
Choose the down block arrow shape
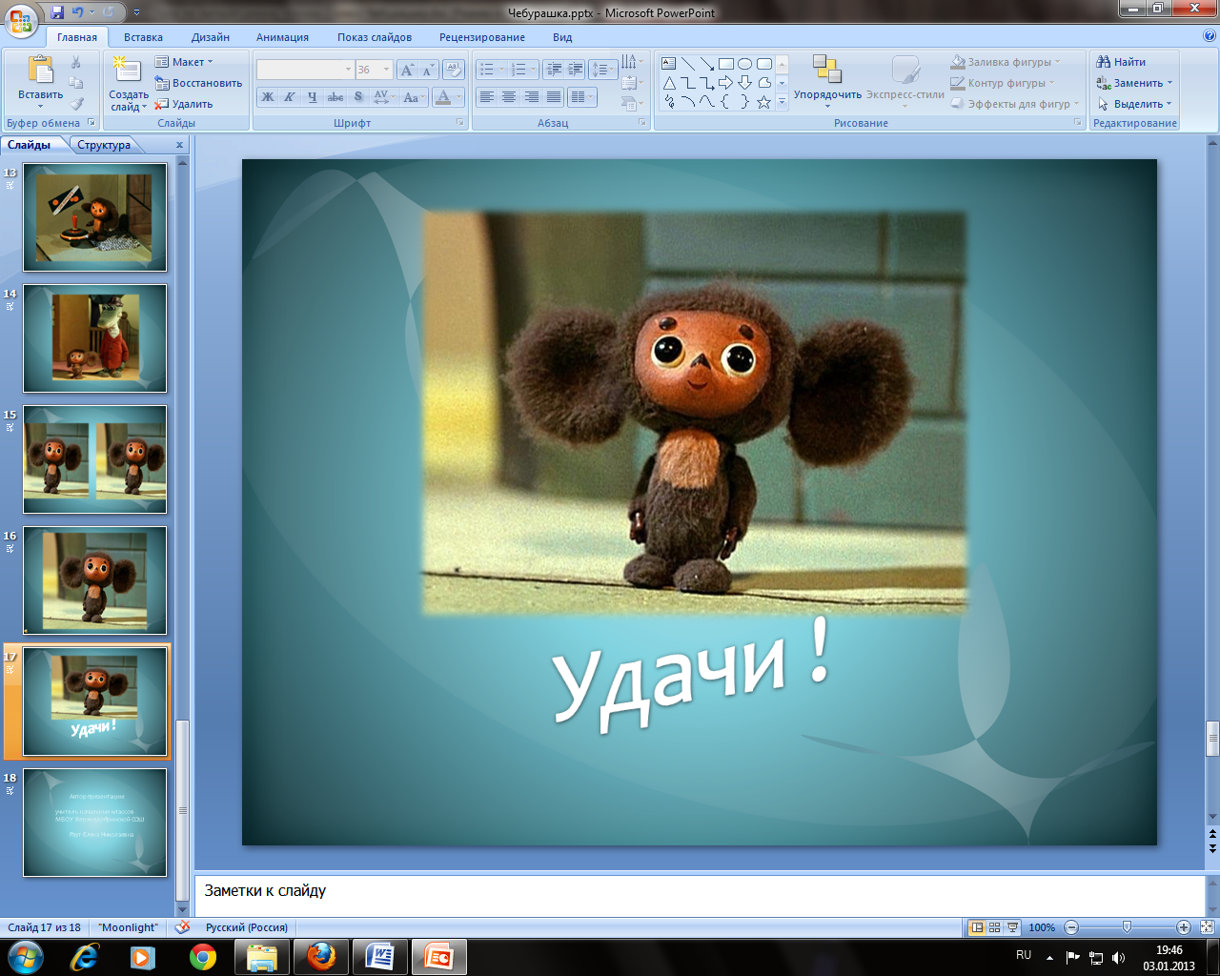[745, 83]
